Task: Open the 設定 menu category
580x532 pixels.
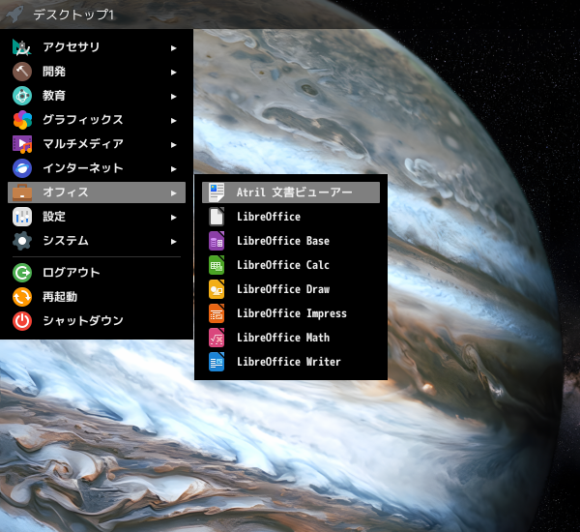Action: [55, 217]
